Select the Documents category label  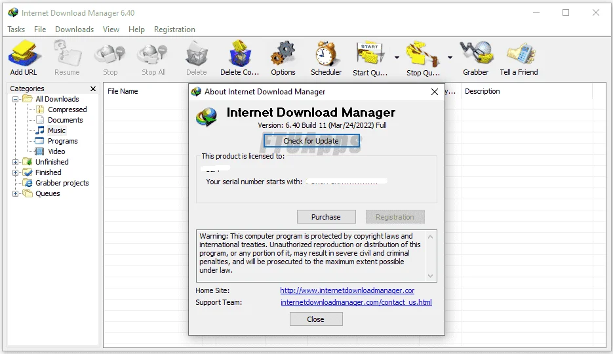(x=66, y=120)
